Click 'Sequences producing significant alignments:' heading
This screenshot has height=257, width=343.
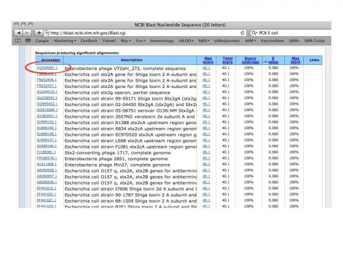pos(77,53)
